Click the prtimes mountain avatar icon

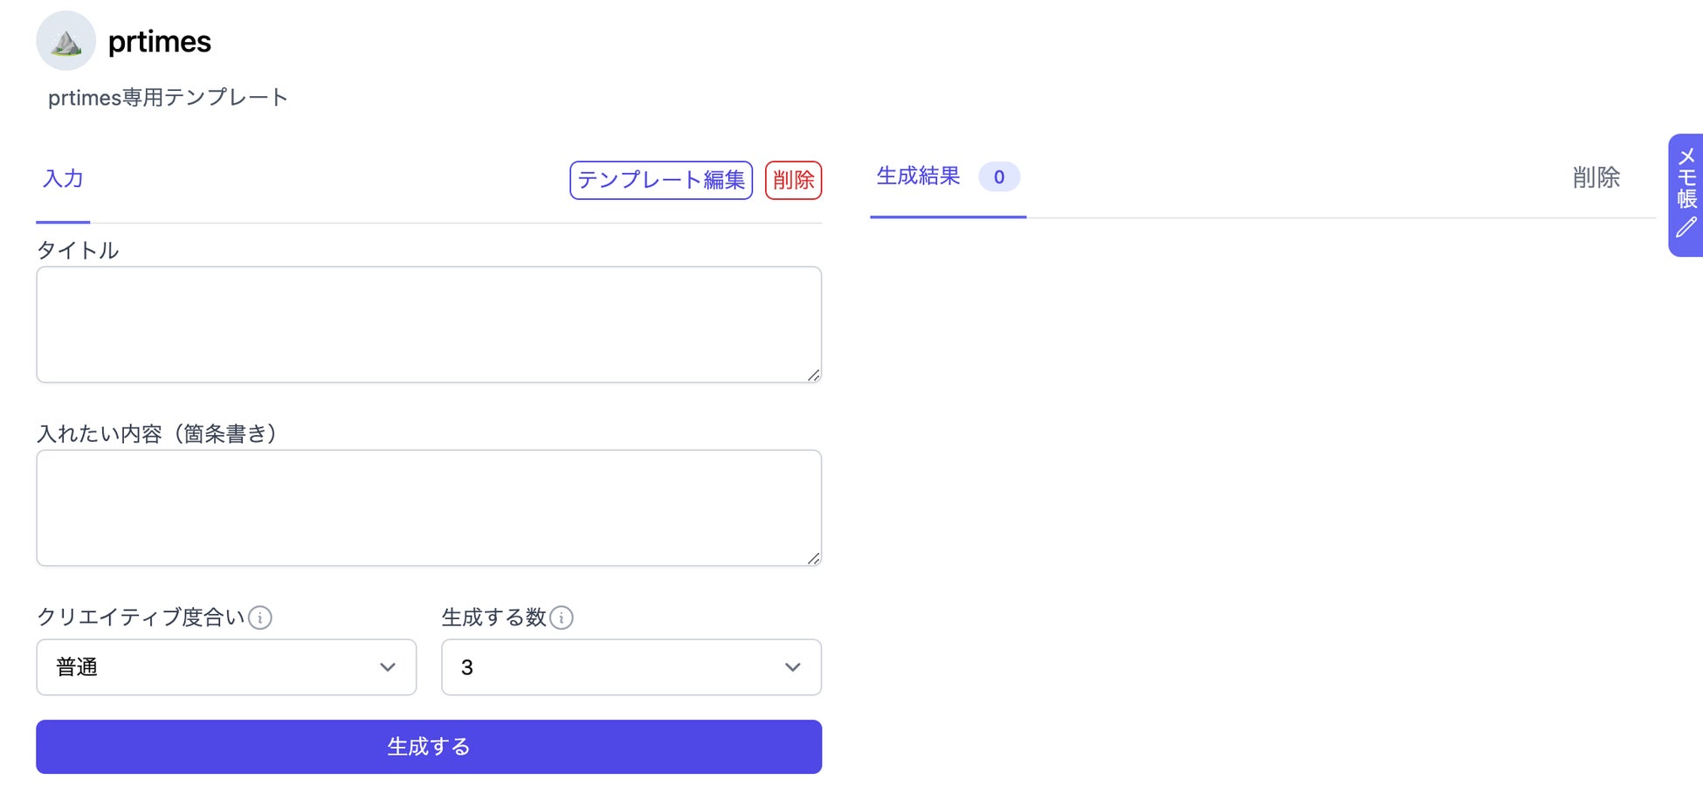(x=65, y=41)
